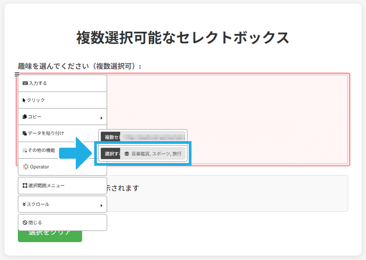The image size is (366, 260).
Task: Choose the 複数セ submenu entry with the blurred value
Action: (143, 136)
